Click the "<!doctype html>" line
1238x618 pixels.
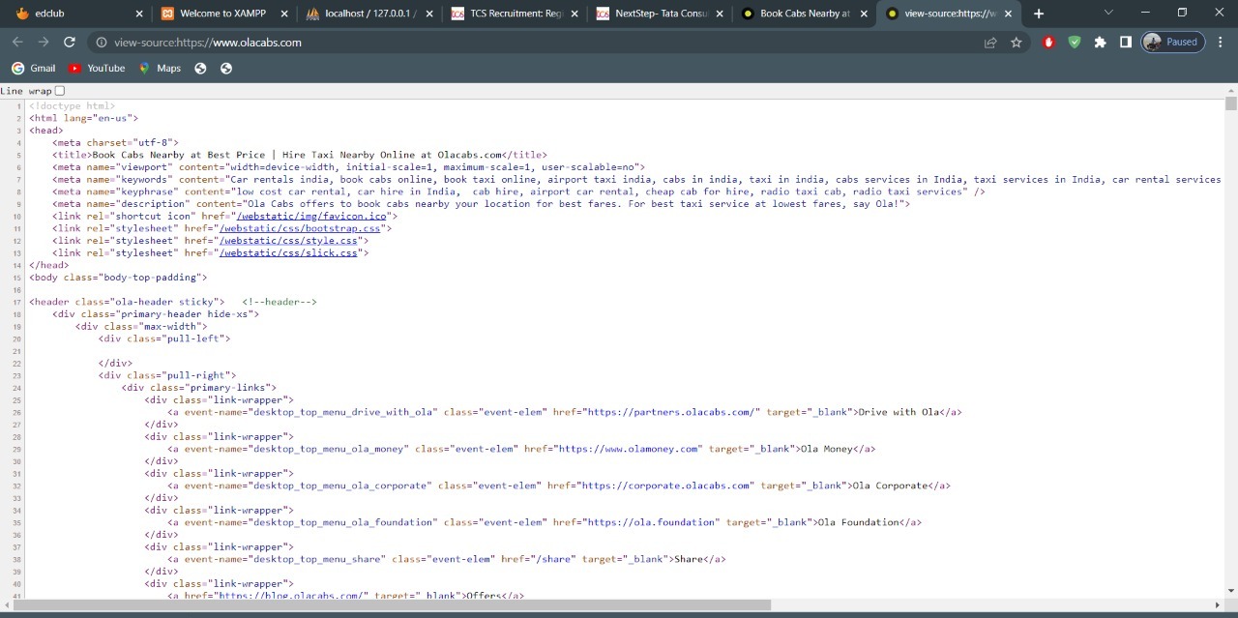coord(73,105)
